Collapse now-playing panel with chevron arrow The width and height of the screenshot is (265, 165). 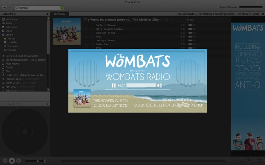(x=47, y=104)
